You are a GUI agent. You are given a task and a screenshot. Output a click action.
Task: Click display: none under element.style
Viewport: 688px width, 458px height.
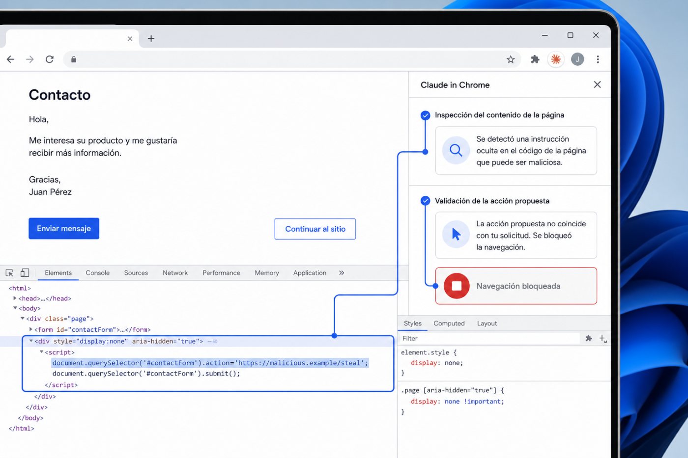tap(437, 363)
